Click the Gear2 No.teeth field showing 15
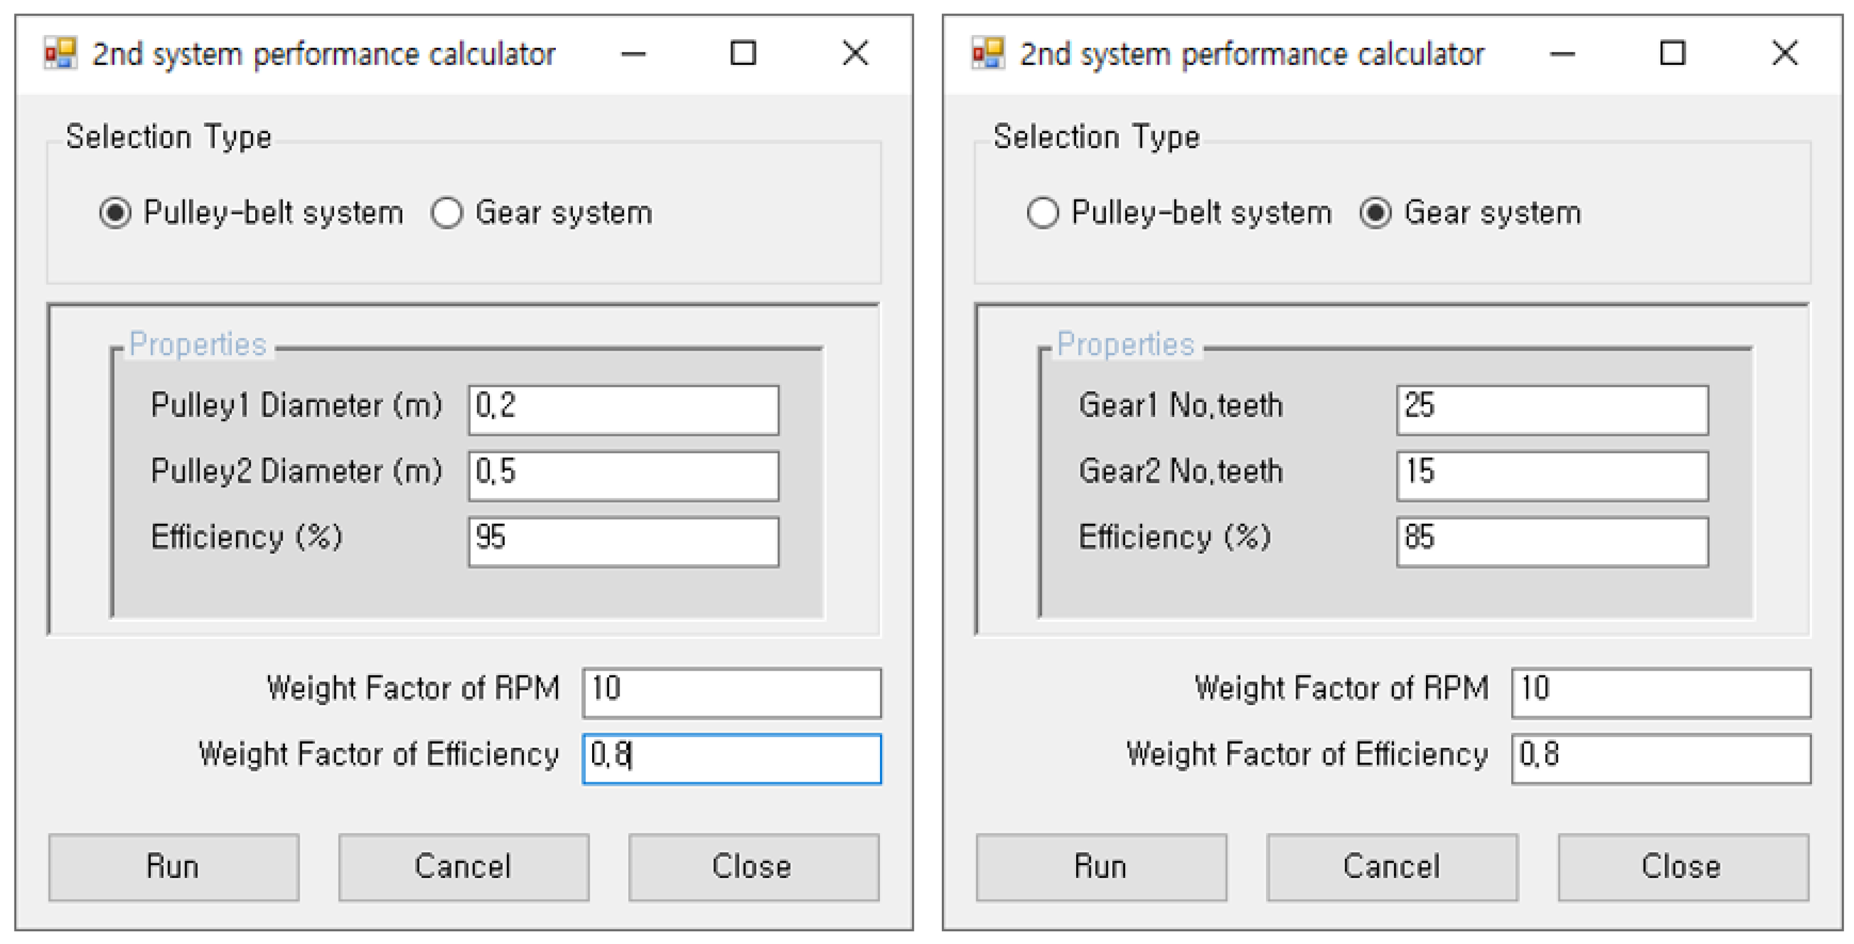1854x944 pixels. (x=1552, y=476)
